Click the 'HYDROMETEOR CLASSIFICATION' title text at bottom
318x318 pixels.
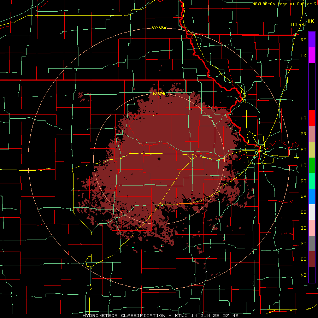pos(124,316)
